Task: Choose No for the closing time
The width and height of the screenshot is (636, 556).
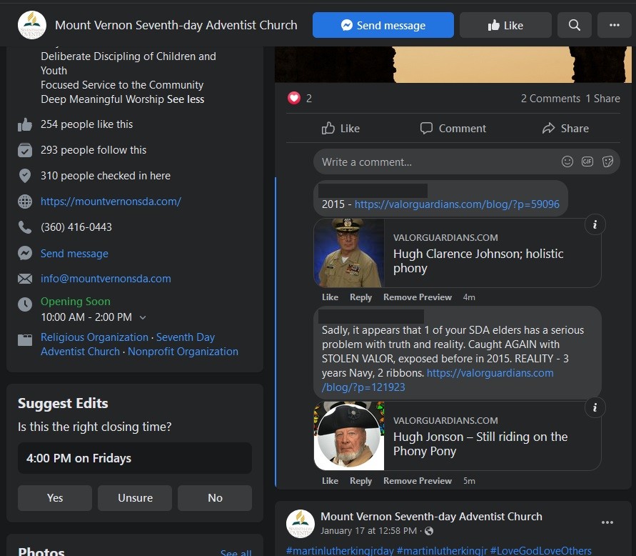Action: [215, 498]
